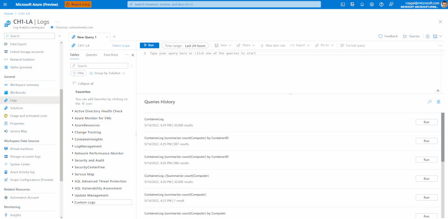Open the Feedback link
This screenshot has width=448, height=219.
[x=388, y=36]
